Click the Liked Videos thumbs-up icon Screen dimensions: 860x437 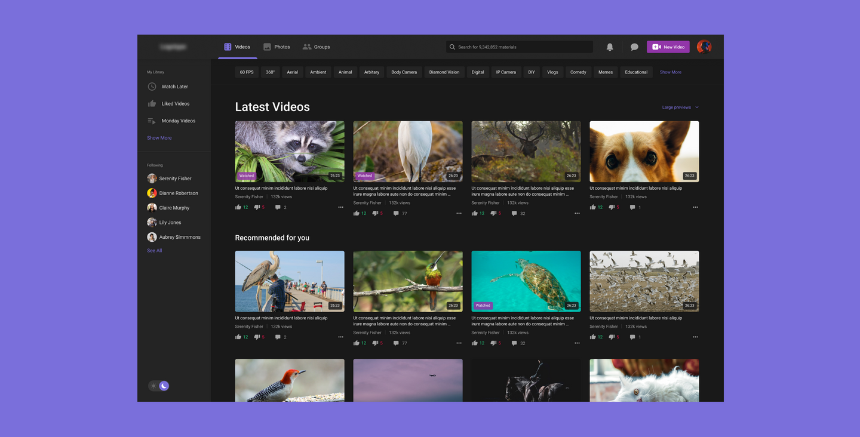click(x=152, y=104)
